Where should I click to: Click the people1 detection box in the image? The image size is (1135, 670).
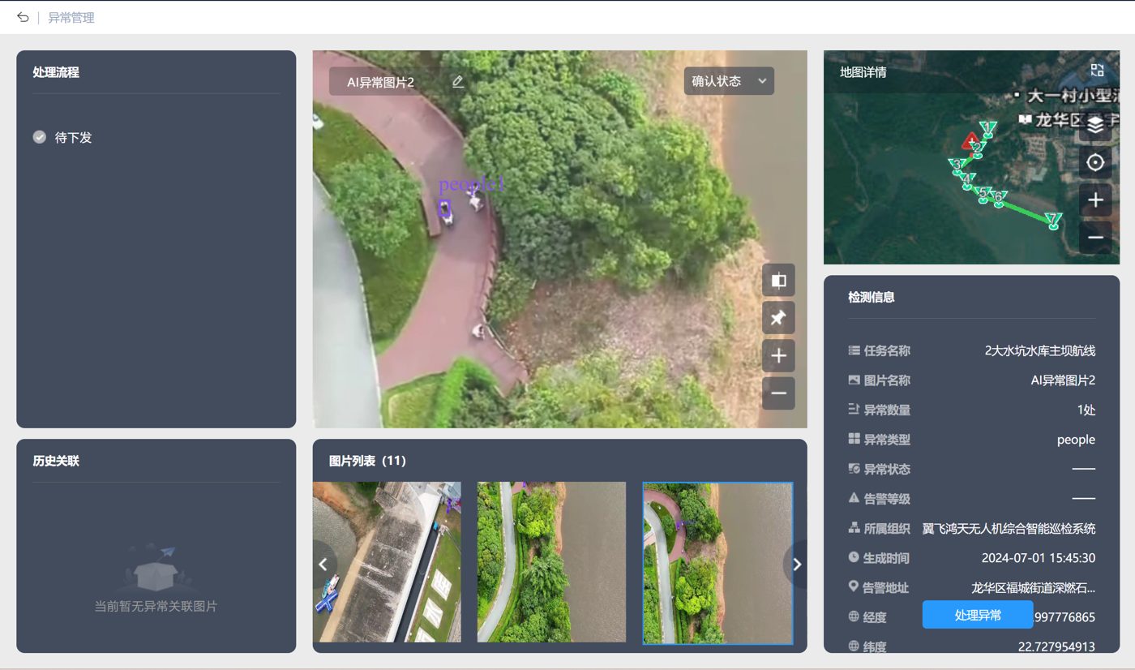point(446,210)
